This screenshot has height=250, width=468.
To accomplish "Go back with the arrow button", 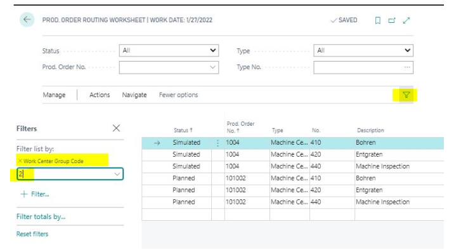I will pos(27,20).
